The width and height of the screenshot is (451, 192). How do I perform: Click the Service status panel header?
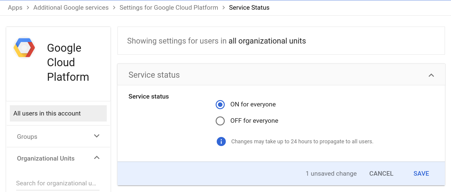tap(154, 75)
